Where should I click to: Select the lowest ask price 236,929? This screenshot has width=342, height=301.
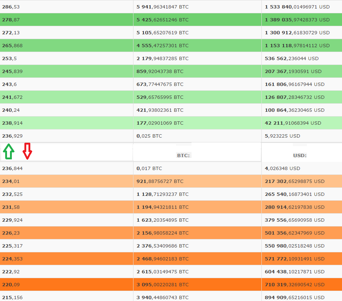point(13,136)
